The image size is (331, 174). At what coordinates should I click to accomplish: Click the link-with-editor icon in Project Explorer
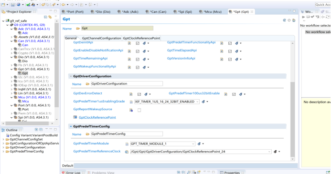50,17
